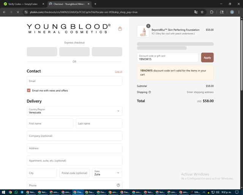Click the Phone field help icon
Screen dimensions: 243x195
(x=118, y=185)
